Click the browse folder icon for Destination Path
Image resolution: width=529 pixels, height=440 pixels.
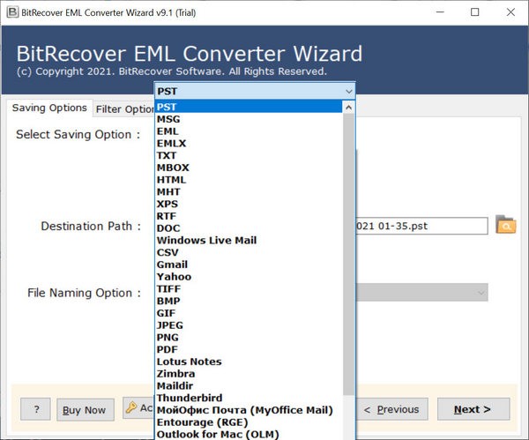click(505, 225)
